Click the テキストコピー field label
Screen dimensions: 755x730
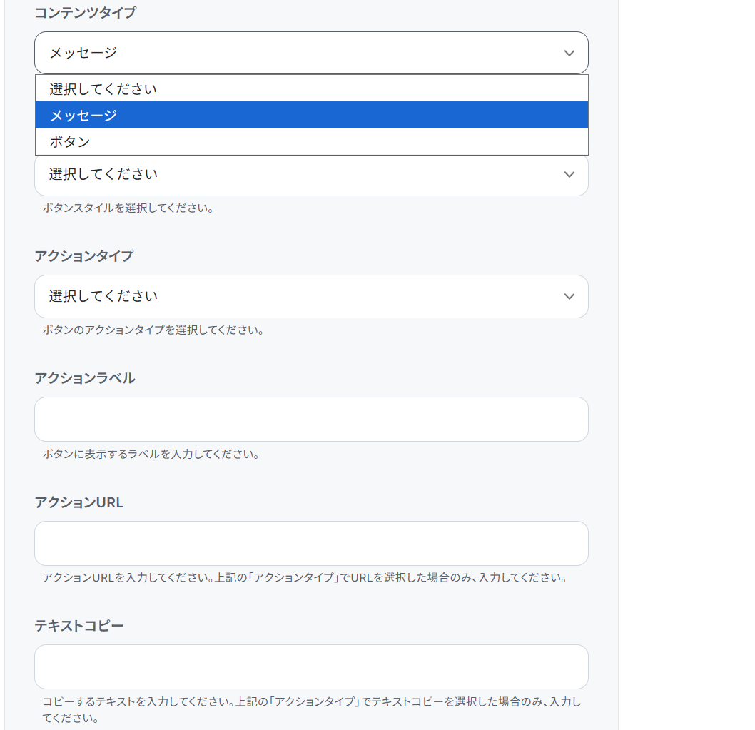tap(78, 626)
